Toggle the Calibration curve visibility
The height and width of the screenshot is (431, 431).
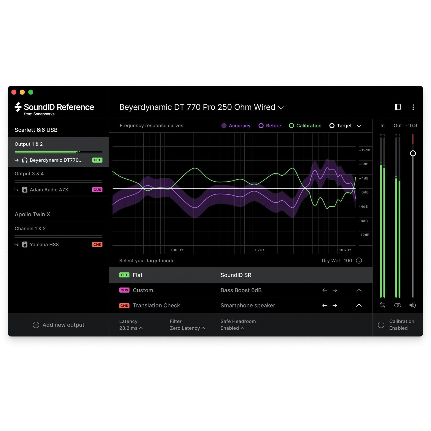pyautogui.click(x=305, y=126)
